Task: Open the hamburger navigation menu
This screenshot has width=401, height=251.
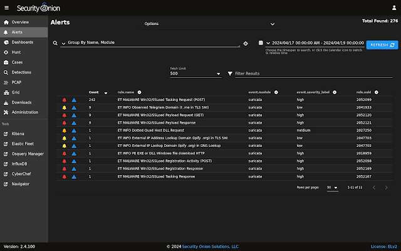Action: click(7, 8)
